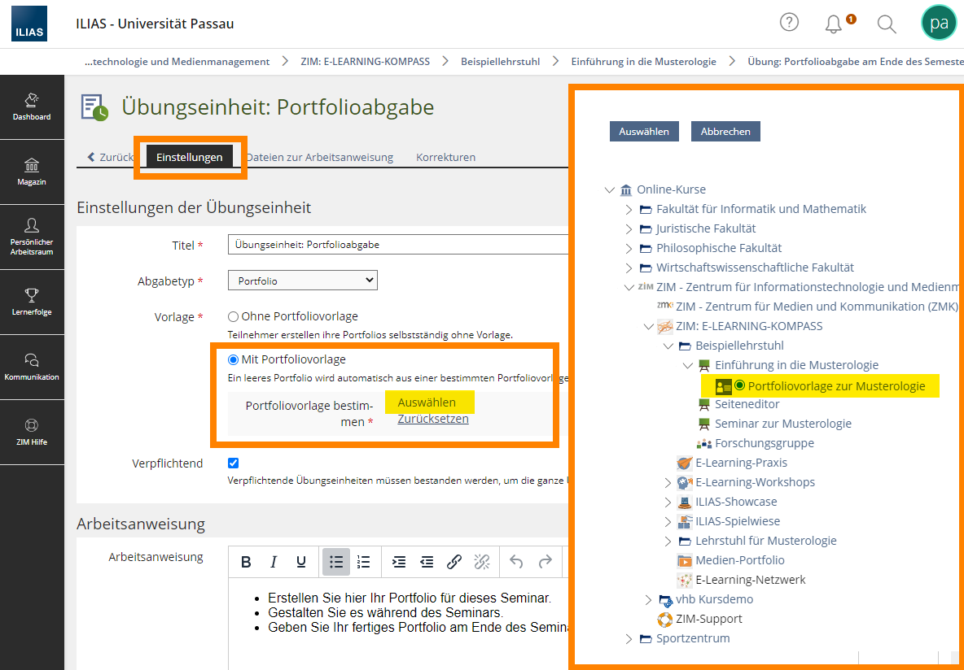This screenshot has width=964, height=670.
Task: Collapse Einführung in die Musterologie node
Action: [x=688, y=366]
